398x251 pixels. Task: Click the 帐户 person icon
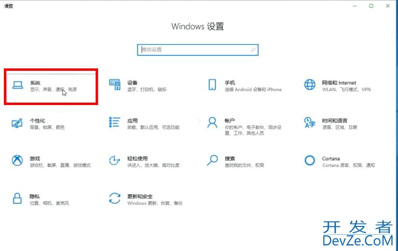[x=212, y=122]
